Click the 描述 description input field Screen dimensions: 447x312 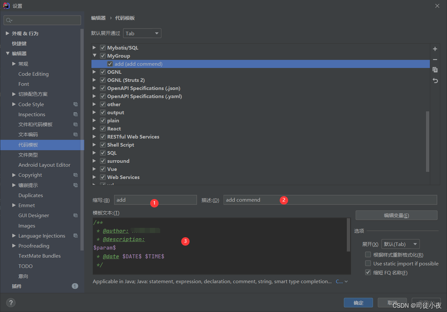coord(330,200)
